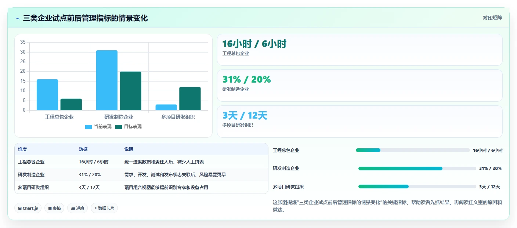Select 工程总包企业 light blue bar
Screen dimensions: 517x228
[47, 95]
